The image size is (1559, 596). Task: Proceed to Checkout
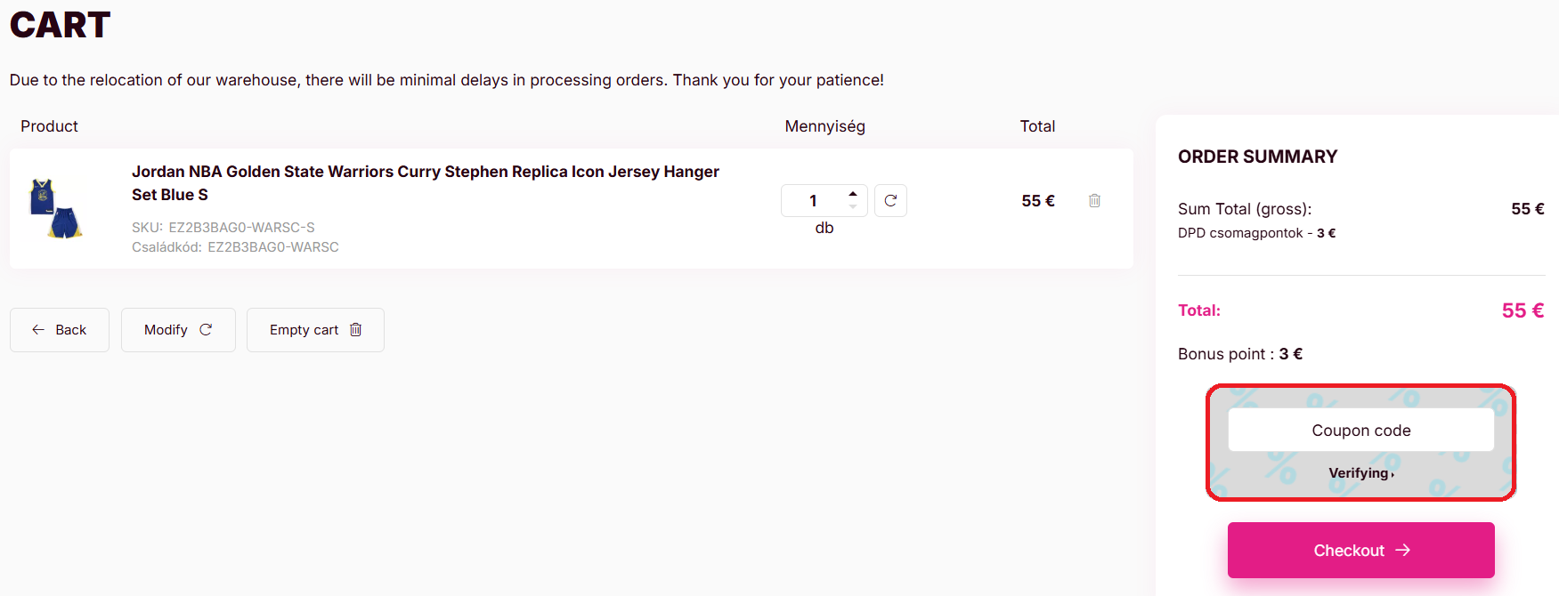coord(1349,551)
